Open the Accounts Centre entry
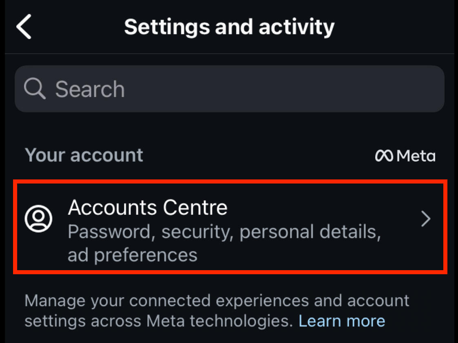This screenshot has height=343, width=458. [x=230, y=227]
